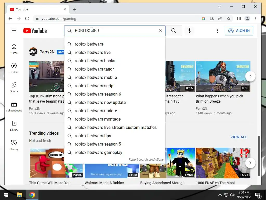Open Subscriptions in the sidebar
266x200 pixels.
pos(14,107)
